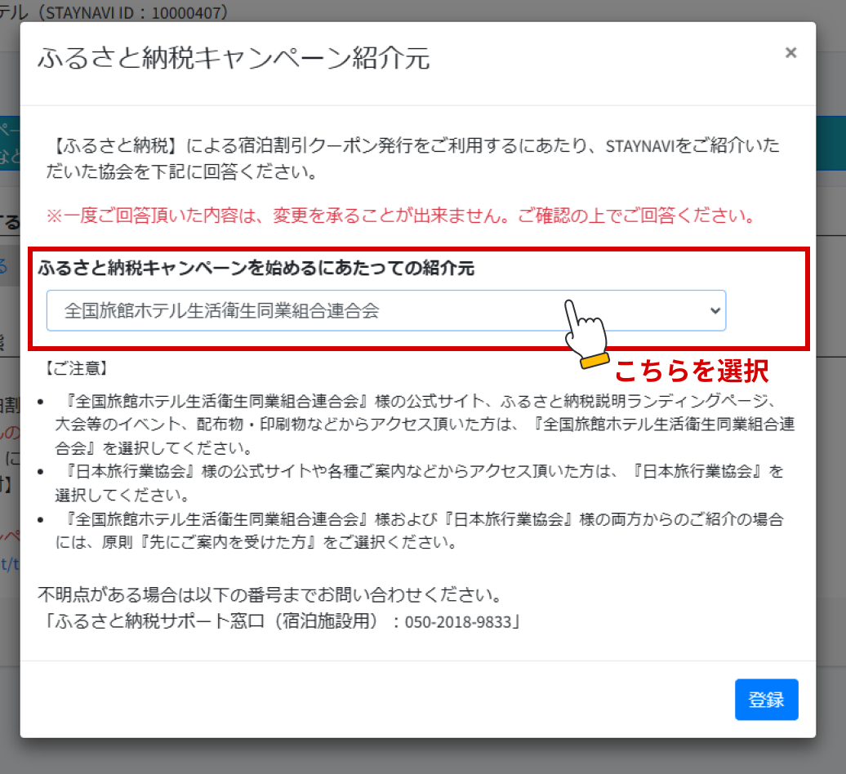
Task: Close the ふるさと納税キャンペーン紹介元 dialog
Action: tap(790, 53)
